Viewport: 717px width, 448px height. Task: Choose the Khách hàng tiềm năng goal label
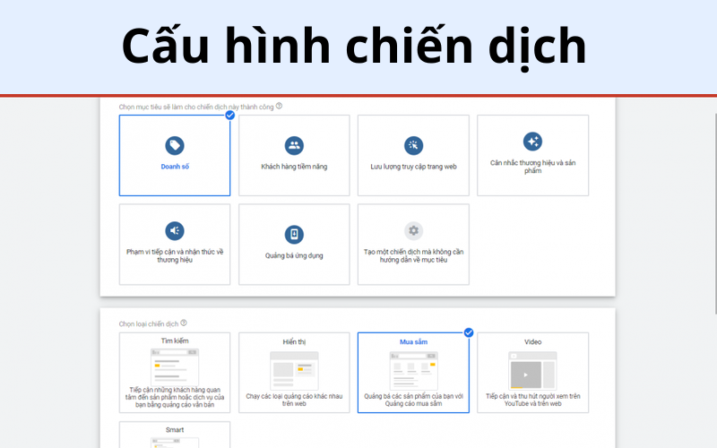pos(294,167)
